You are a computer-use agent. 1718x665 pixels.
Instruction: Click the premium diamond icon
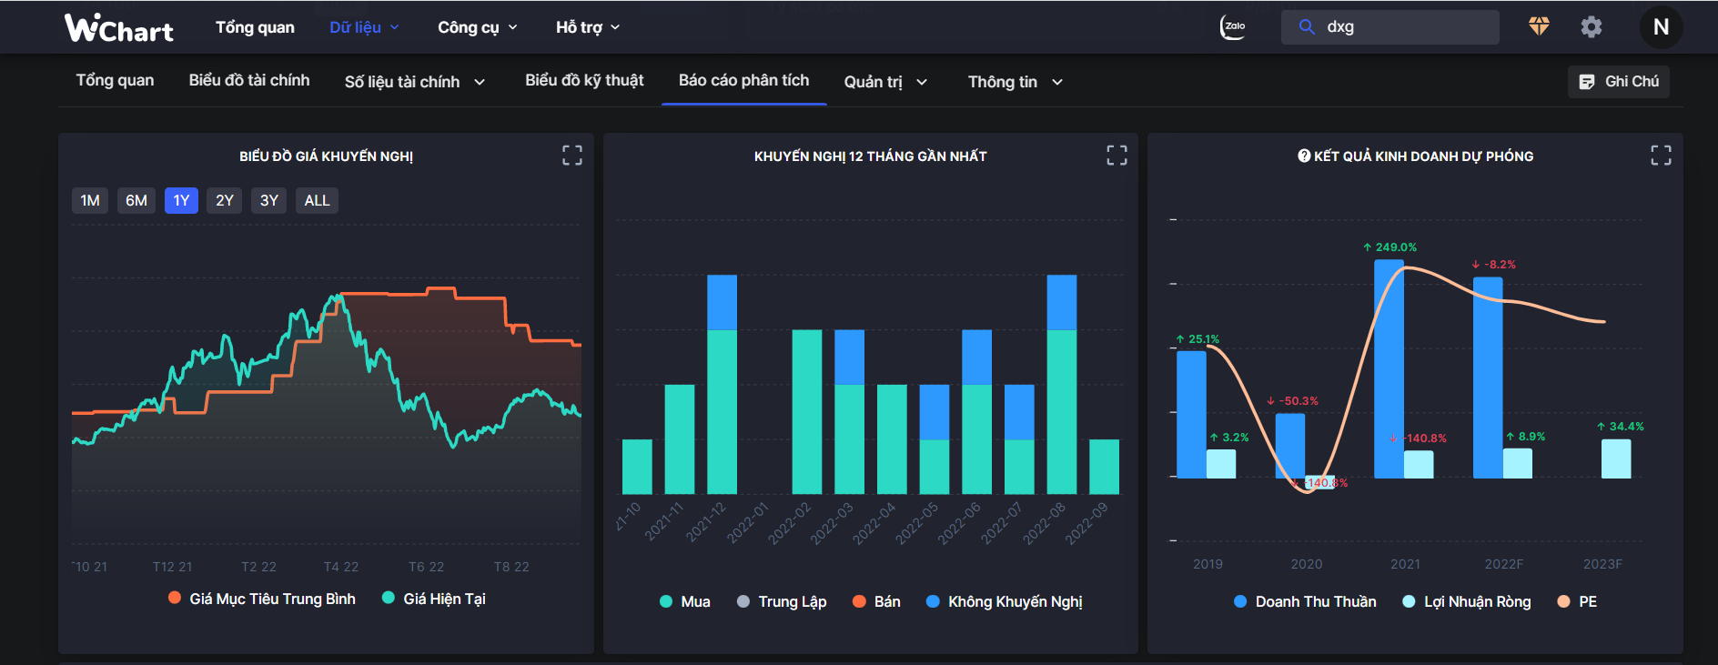(x=1539, y=26)
